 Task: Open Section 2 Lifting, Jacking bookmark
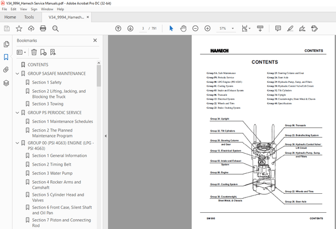point(59,94)
